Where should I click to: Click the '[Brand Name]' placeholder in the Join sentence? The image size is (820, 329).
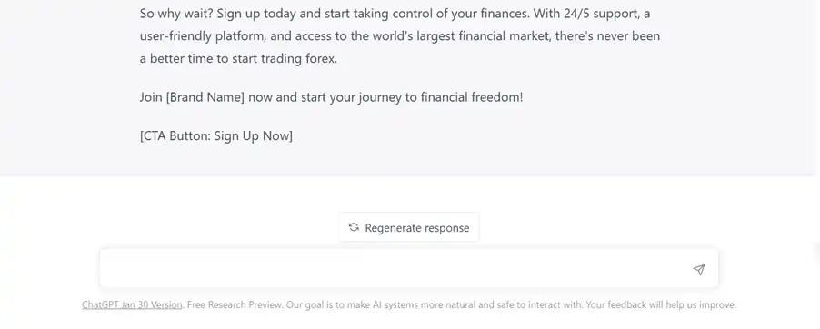(205, 97)
